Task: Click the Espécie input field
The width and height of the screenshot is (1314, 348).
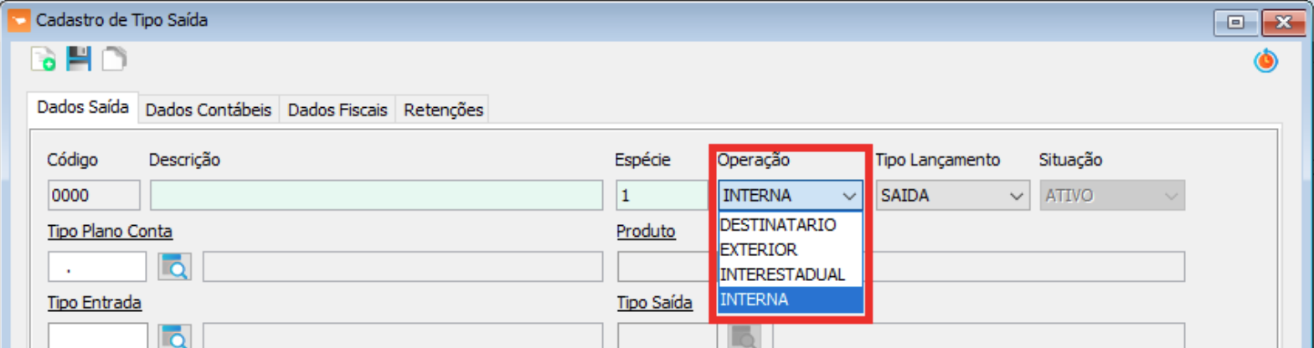Action: 661,196
